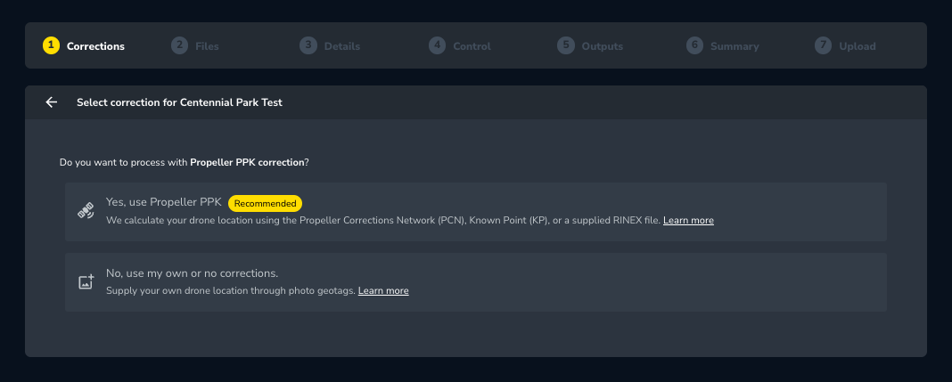Click the Recommended badge
952x382 pixels.
click(266, 203)
